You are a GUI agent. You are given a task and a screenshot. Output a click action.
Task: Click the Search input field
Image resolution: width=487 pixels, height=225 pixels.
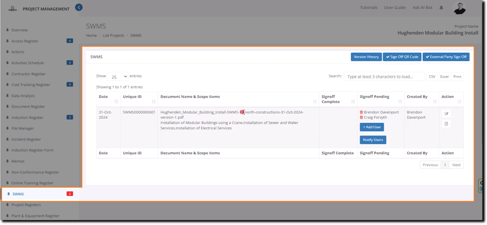384,77
